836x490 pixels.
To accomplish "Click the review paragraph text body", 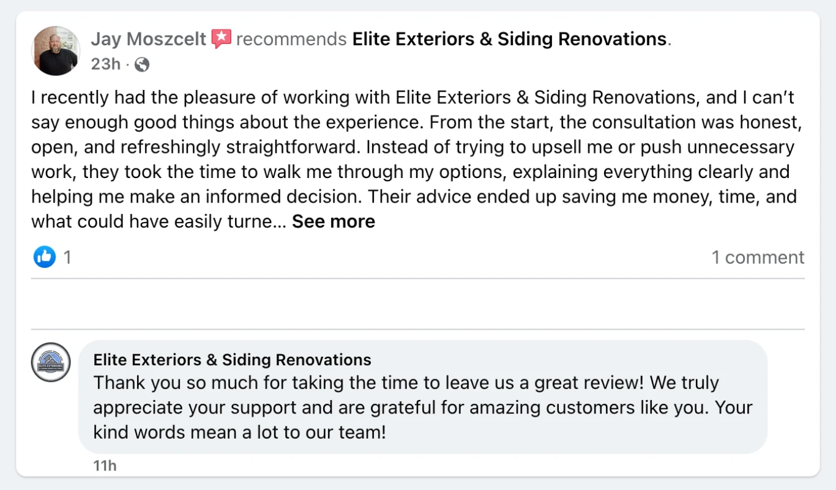I will (x=414, y=160).
